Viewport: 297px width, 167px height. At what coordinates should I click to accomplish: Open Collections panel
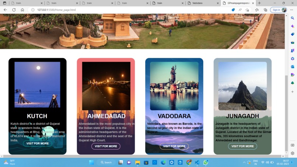[265, 10]
